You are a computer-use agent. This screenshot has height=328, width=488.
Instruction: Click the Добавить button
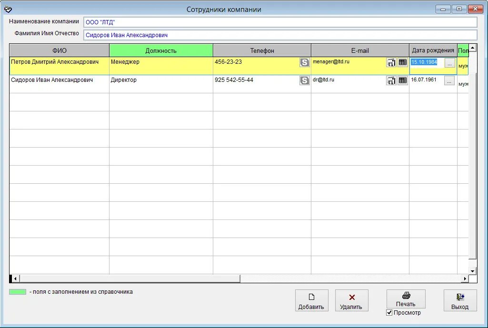click(x=311, y=300)
